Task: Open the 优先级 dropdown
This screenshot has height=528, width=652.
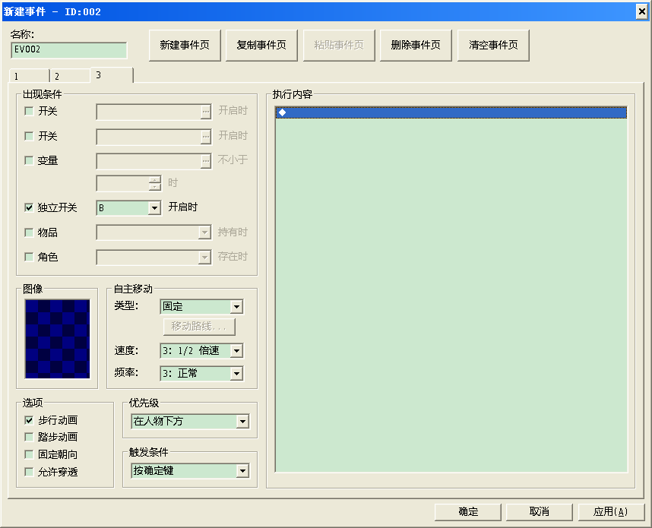Action: pos(242,422)
